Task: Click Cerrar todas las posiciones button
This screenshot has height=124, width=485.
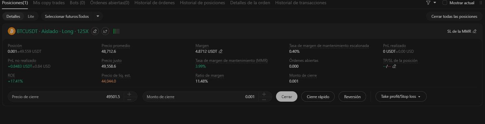Action: click(454, 16)
